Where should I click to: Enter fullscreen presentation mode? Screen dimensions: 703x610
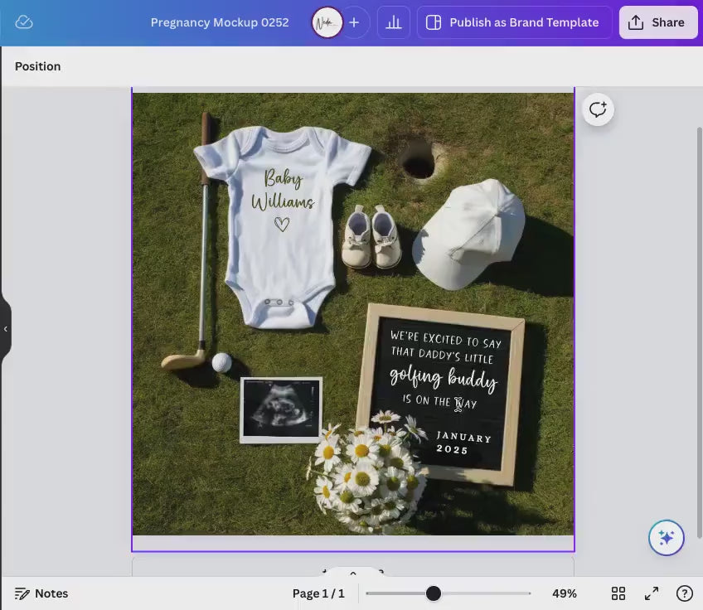tap(652, 593)
